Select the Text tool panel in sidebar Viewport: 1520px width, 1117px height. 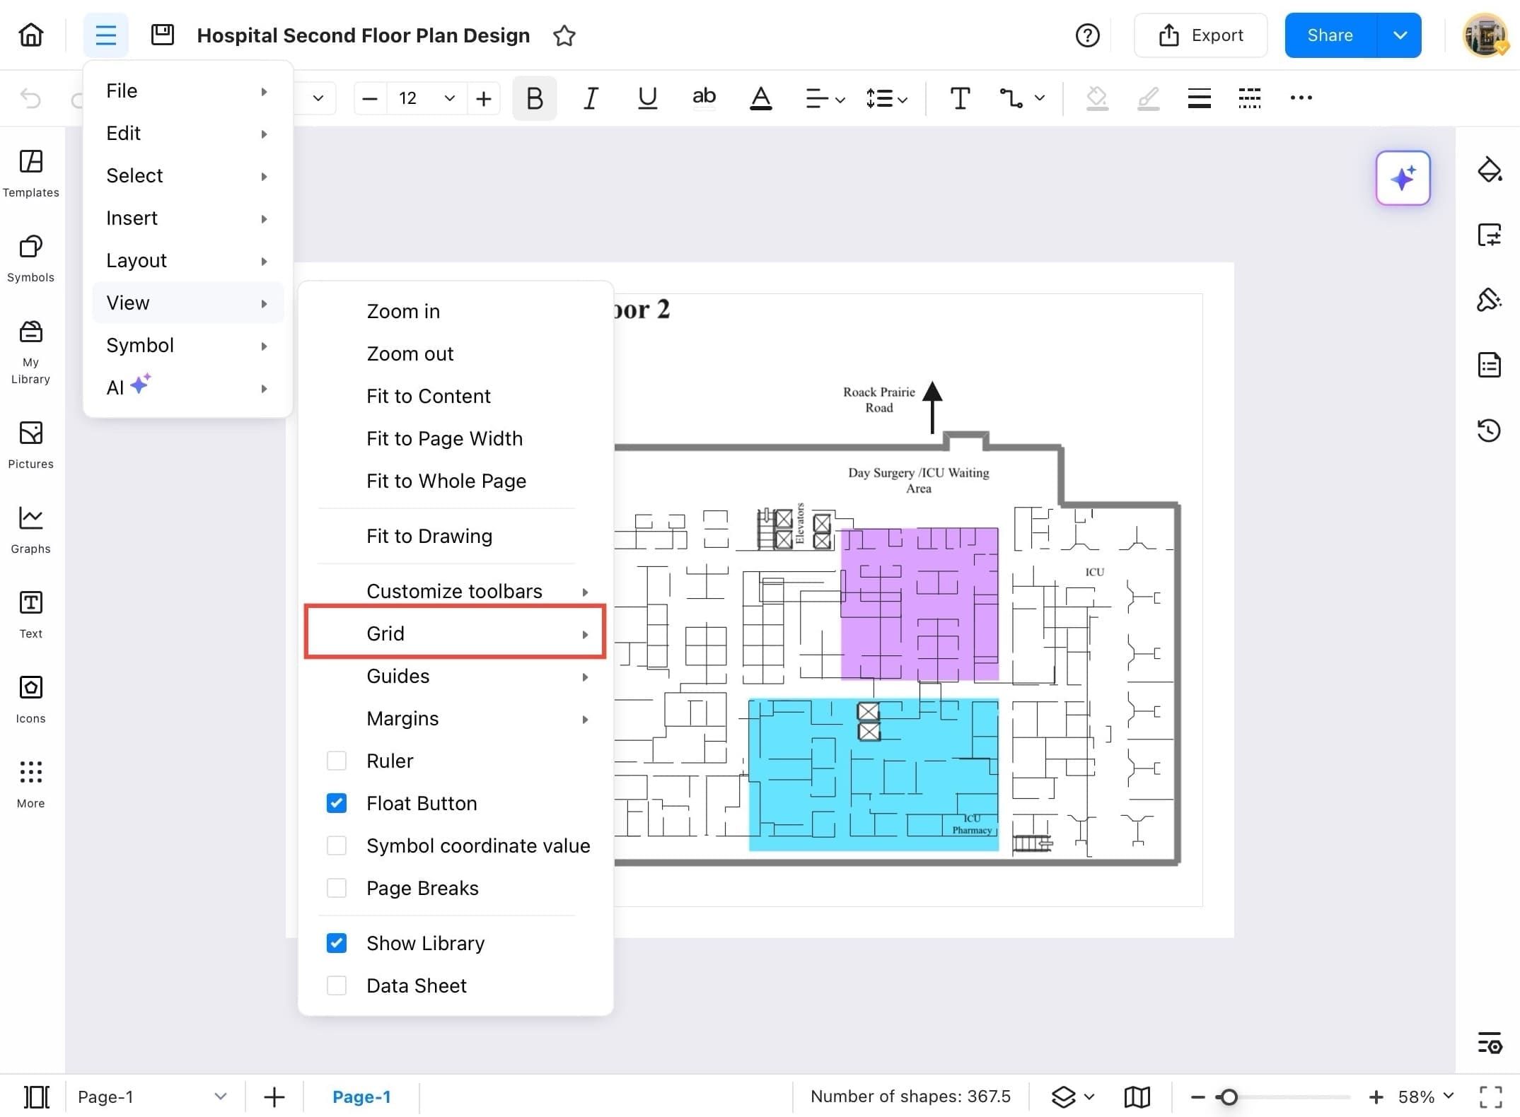(x=30, y=613)
